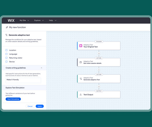Viewport: 152px width, 127px height.
Task: Click the pink Your Original Text trigger icon
Action: click(81, 46)
